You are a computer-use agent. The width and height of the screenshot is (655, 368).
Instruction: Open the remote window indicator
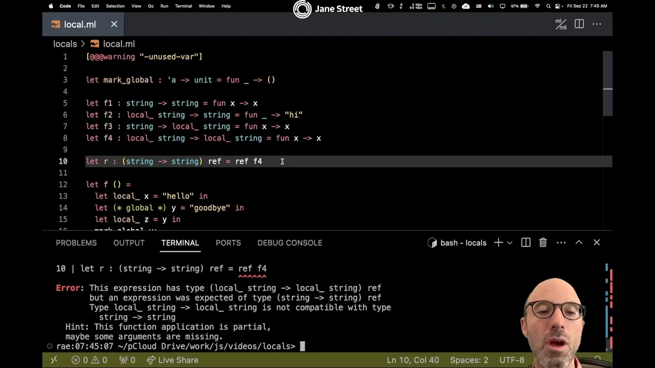point(54,360)
